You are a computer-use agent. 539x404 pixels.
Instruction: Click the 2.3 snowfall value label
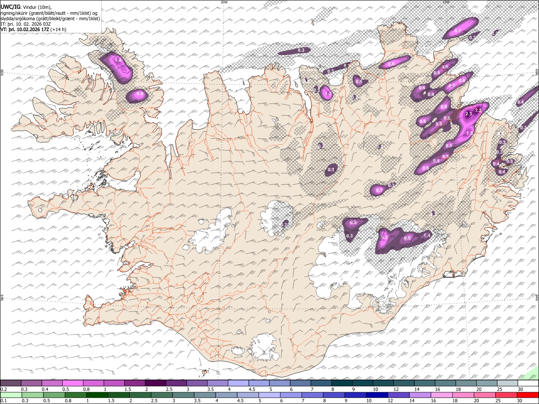[469, 114]
